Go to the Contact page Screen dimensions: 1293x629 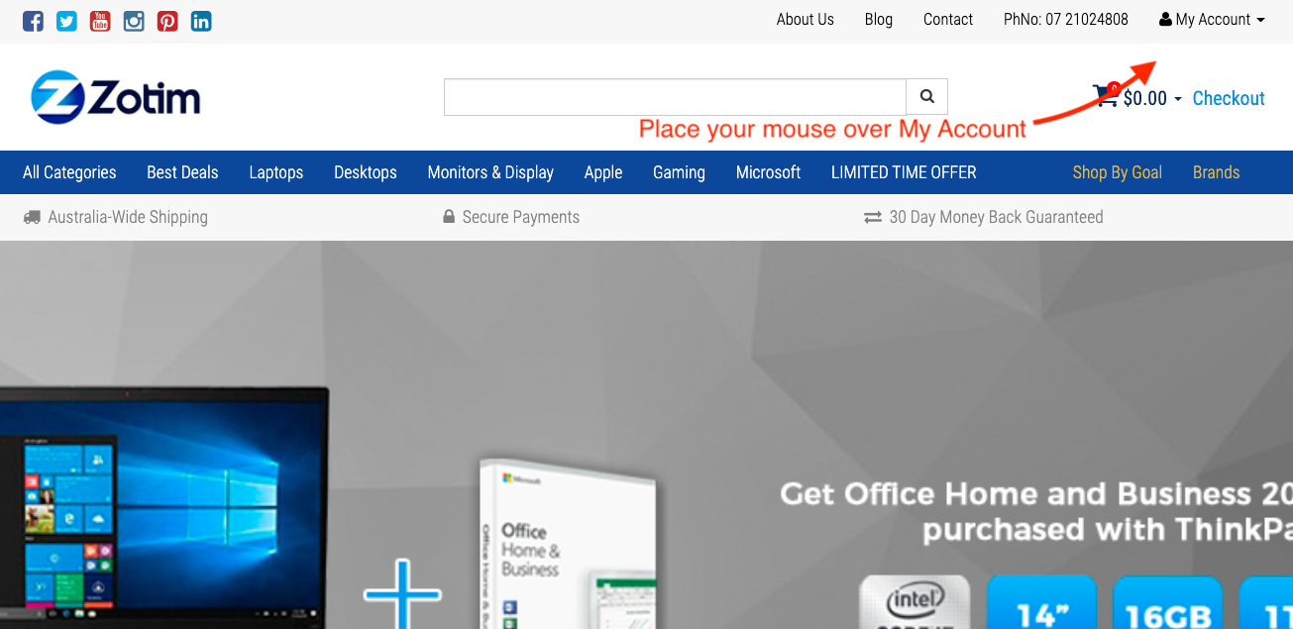click(x=948, y=20)
